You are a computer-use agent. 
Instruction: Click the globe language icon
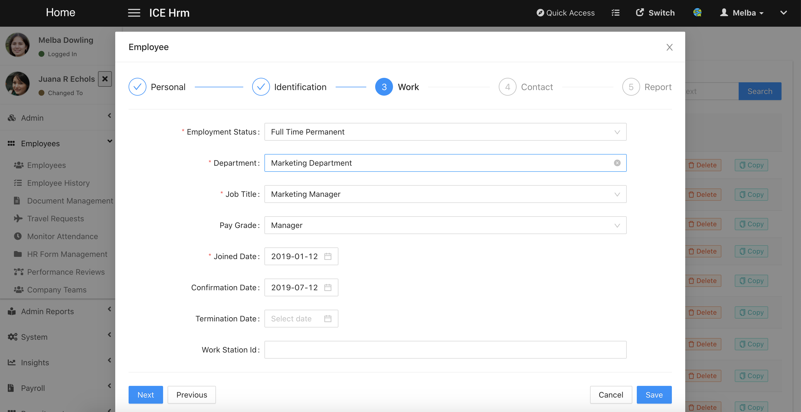(x=697, y=13)
